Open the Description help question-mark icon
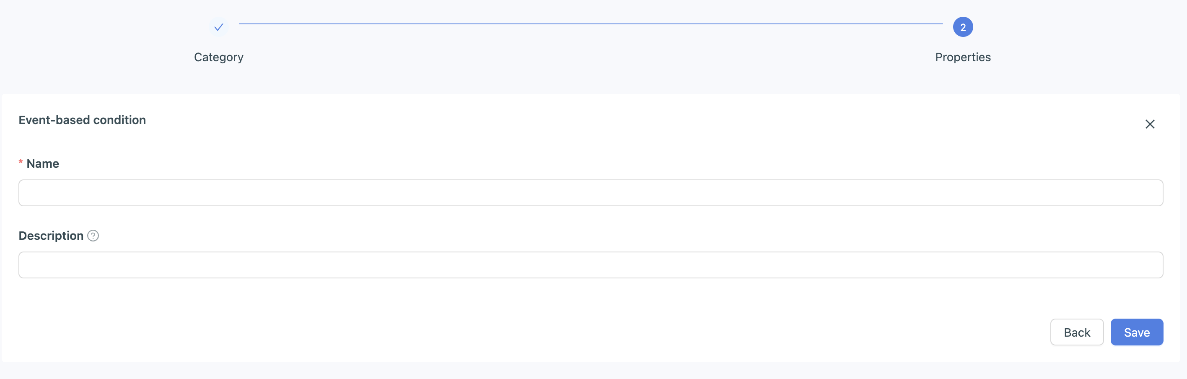 [x=93, y=236]
